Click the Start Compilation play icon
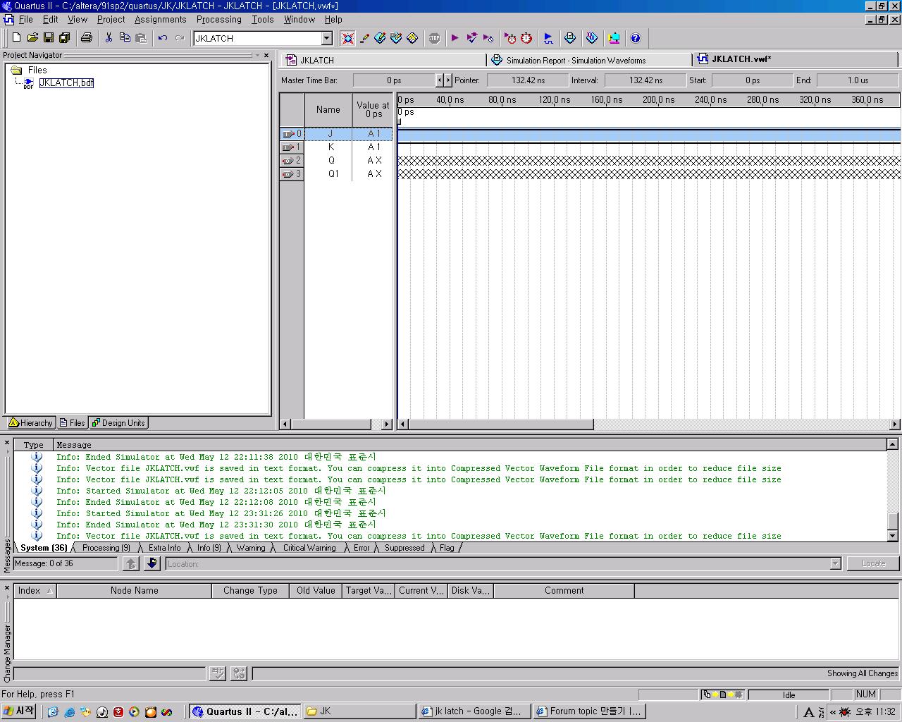This screenshot has height=722, width=902. (455, 38)
